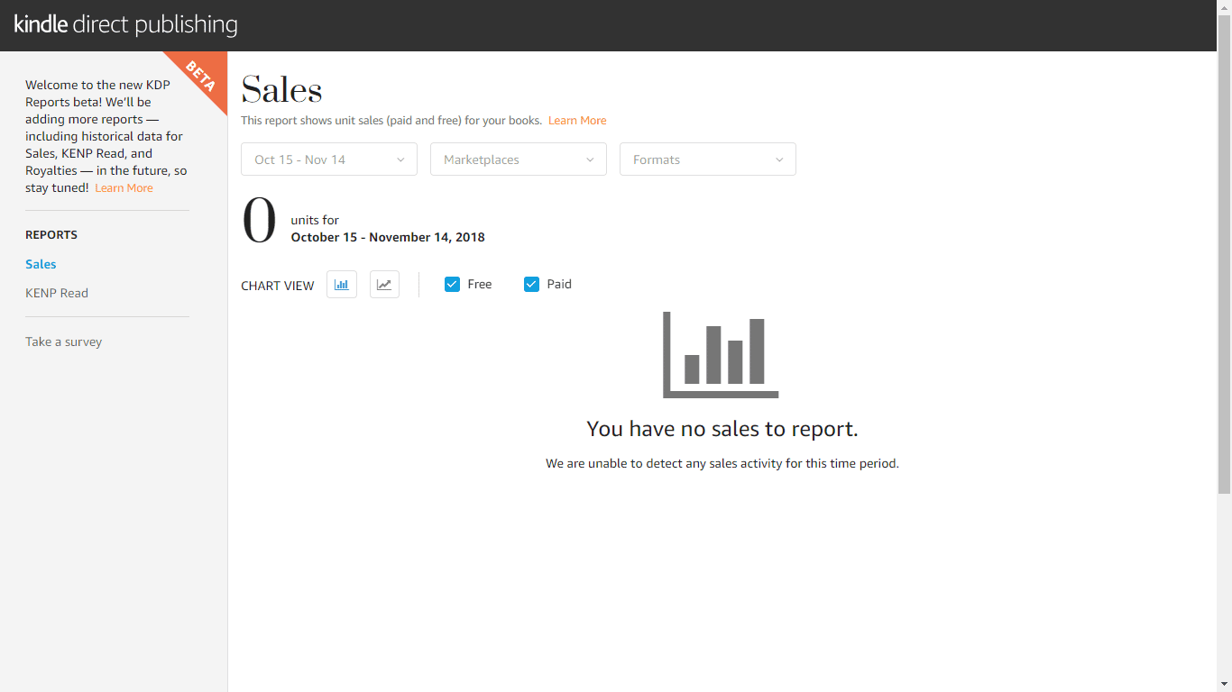Screen dimensions: 1232x692
Task: Click the 'You have no sales to report.' message
Action: 722,429
